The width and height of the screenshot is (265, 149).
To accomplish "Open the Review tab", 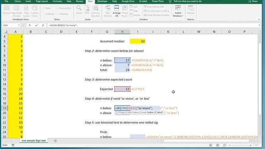I will pos(79,1).
